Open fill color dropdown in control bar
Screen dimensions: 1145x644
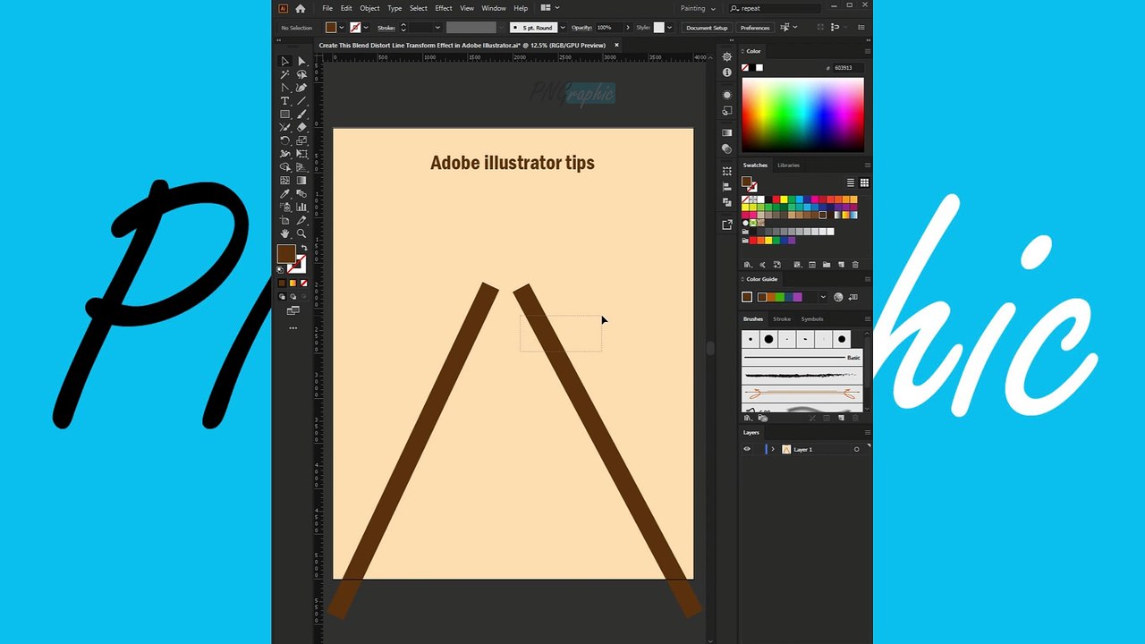[x=342, y=28]
